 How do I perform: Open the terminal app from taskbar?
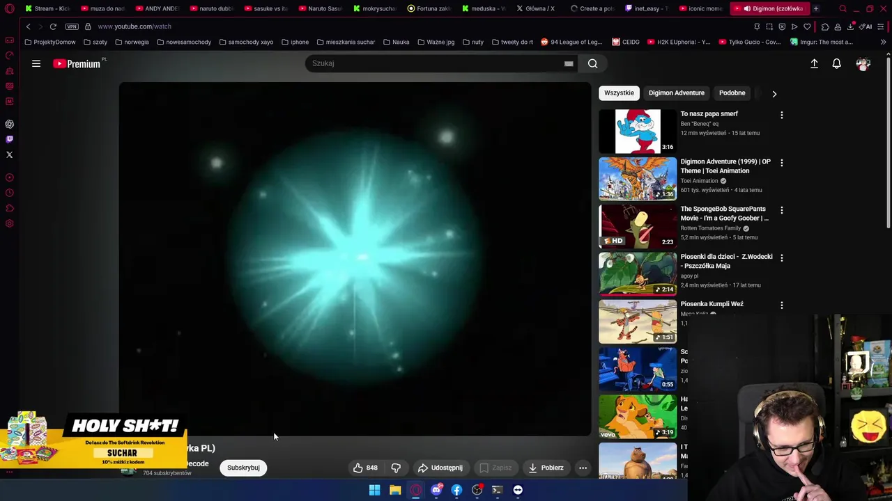pyautogui.click(x=498, y=490)
